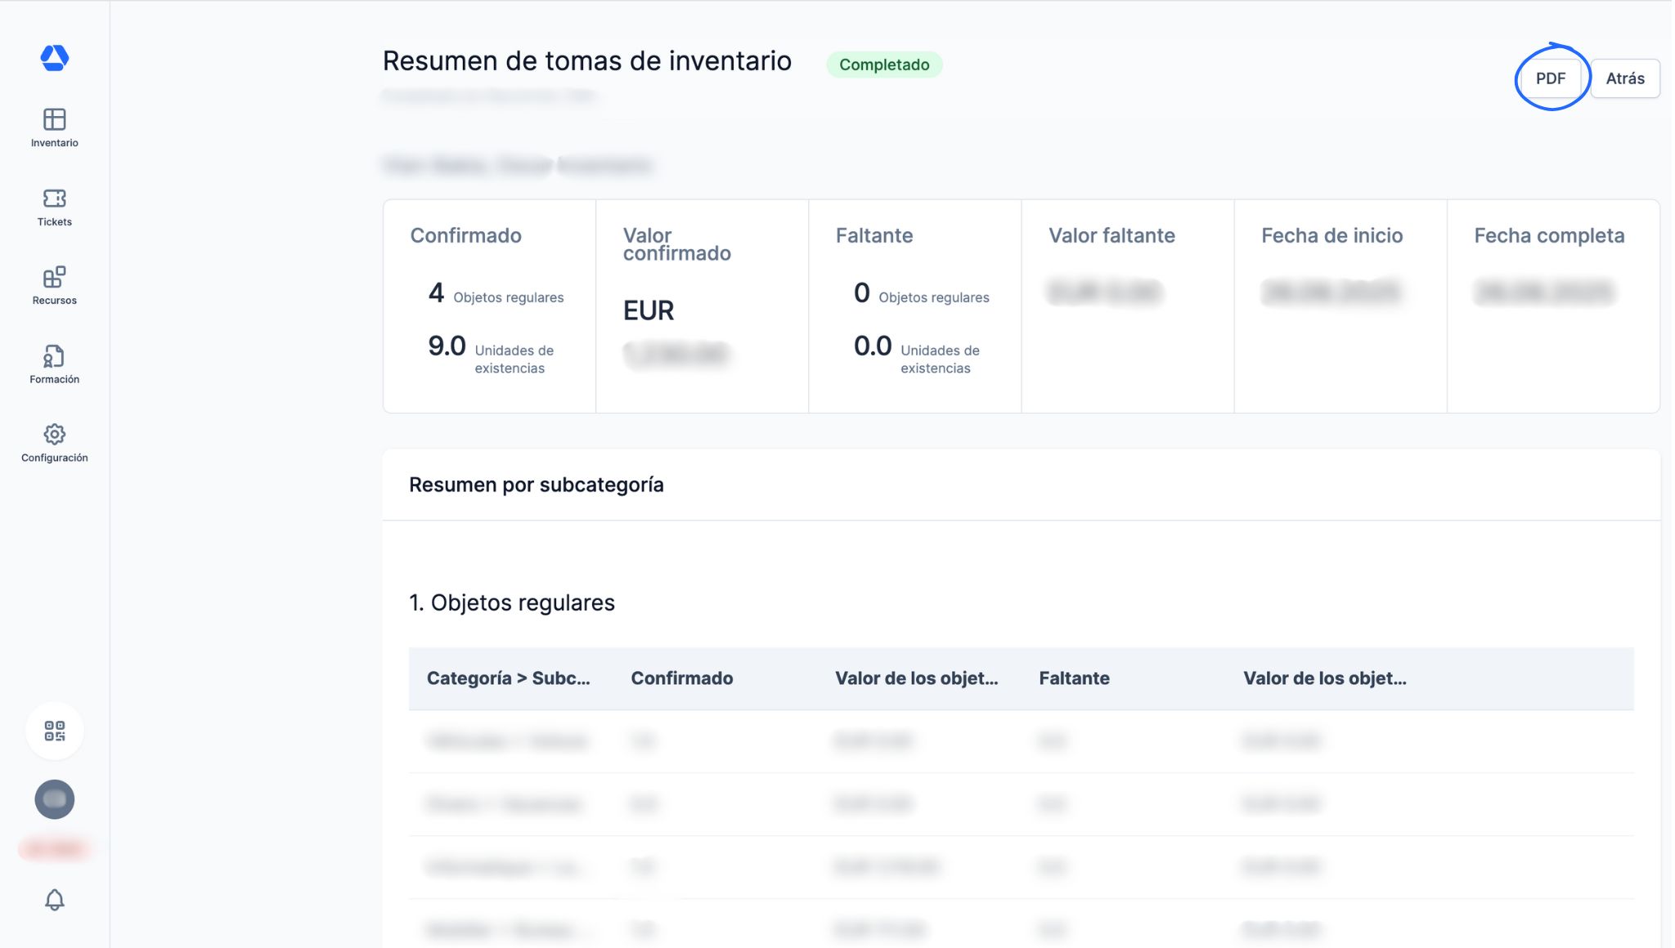
Task: Open notifications bell icon
Action: [x=54, y=900]
